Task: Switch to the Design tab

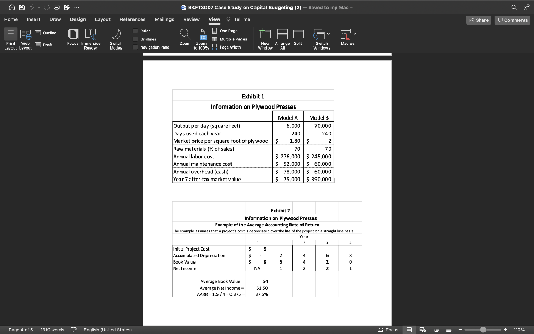Action: [78, 19]
